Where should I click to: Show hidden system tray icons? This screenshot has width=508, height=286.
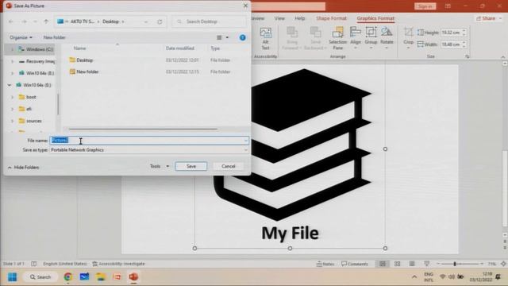[x=414, y=277]
